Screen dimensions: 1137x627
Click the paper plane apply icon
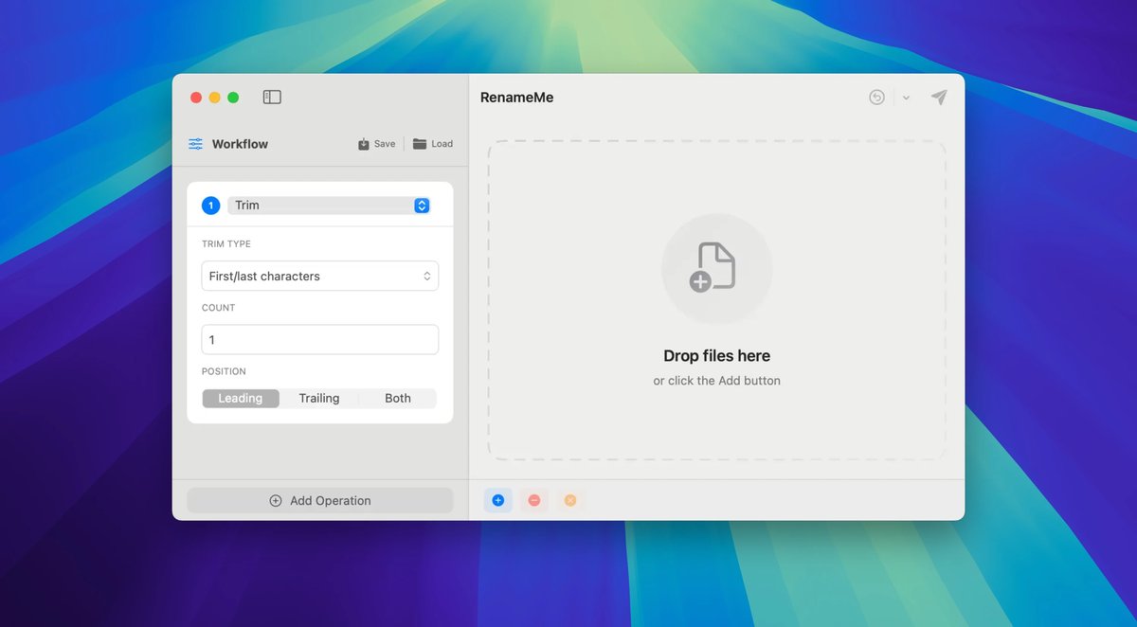(x=939, y=98)
